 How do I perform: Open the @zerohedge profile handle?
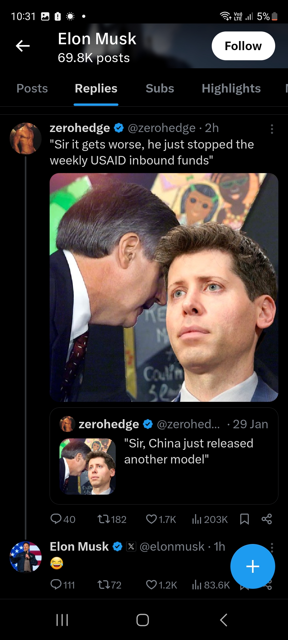pyautogui.click(x=162, y=128)
